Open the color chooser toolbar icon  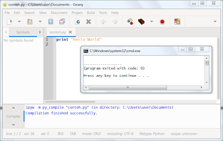point(177,22)
